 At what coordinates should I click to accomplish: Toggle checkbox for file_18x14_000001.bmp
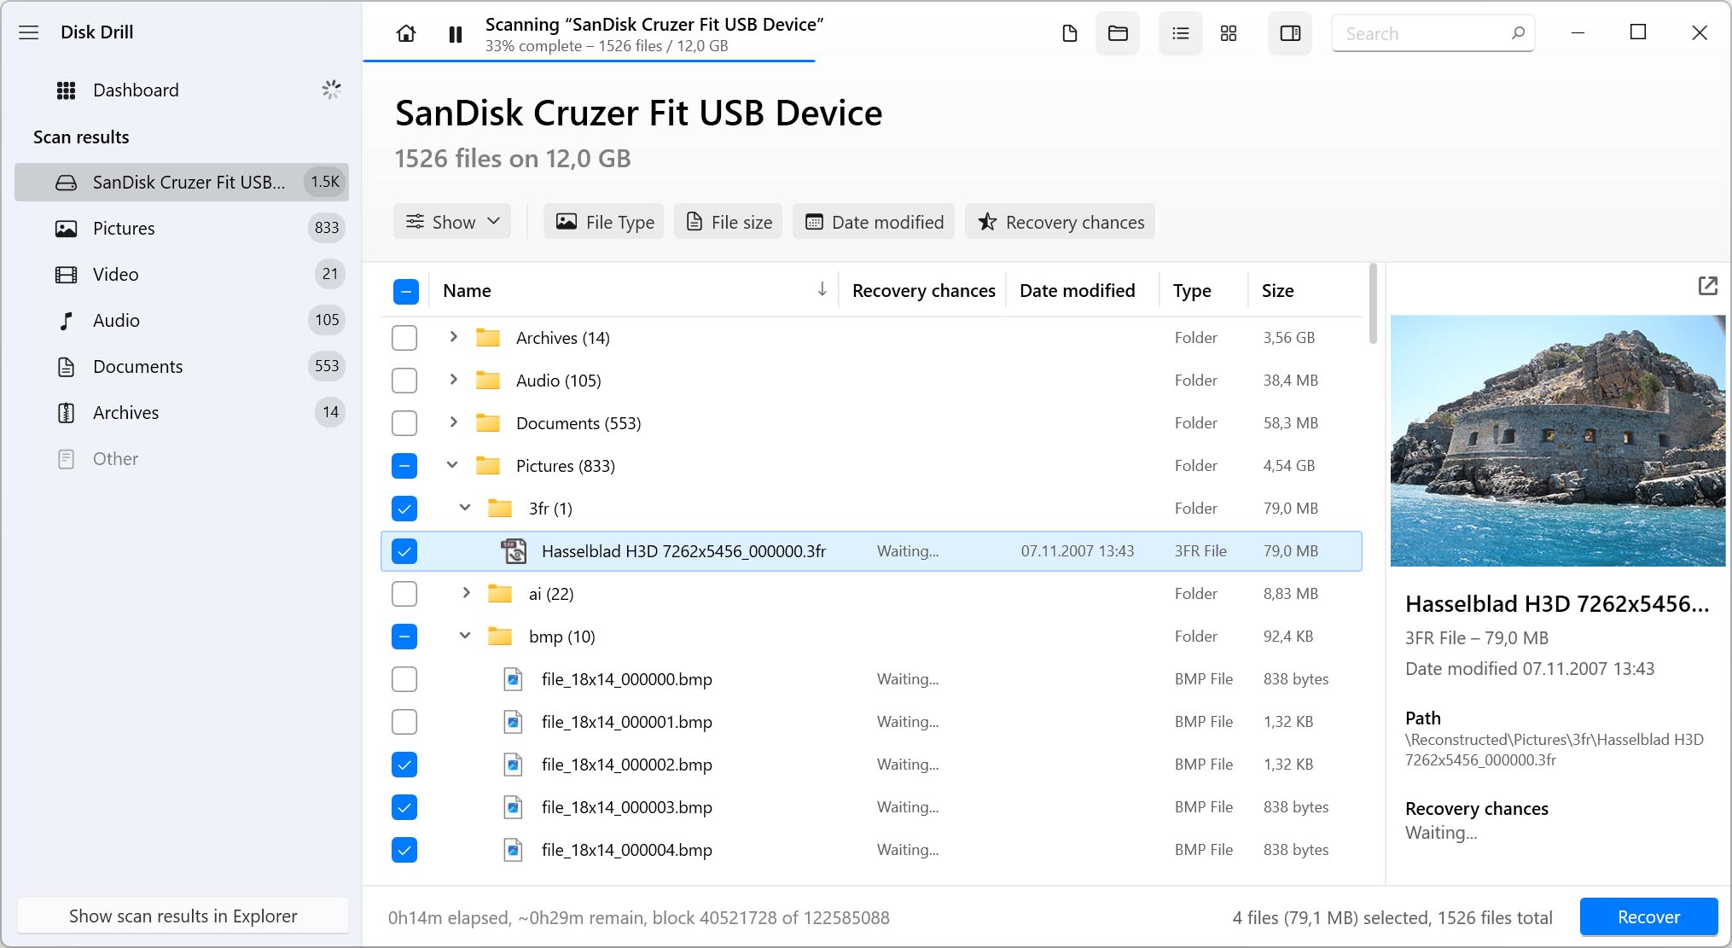405,722
